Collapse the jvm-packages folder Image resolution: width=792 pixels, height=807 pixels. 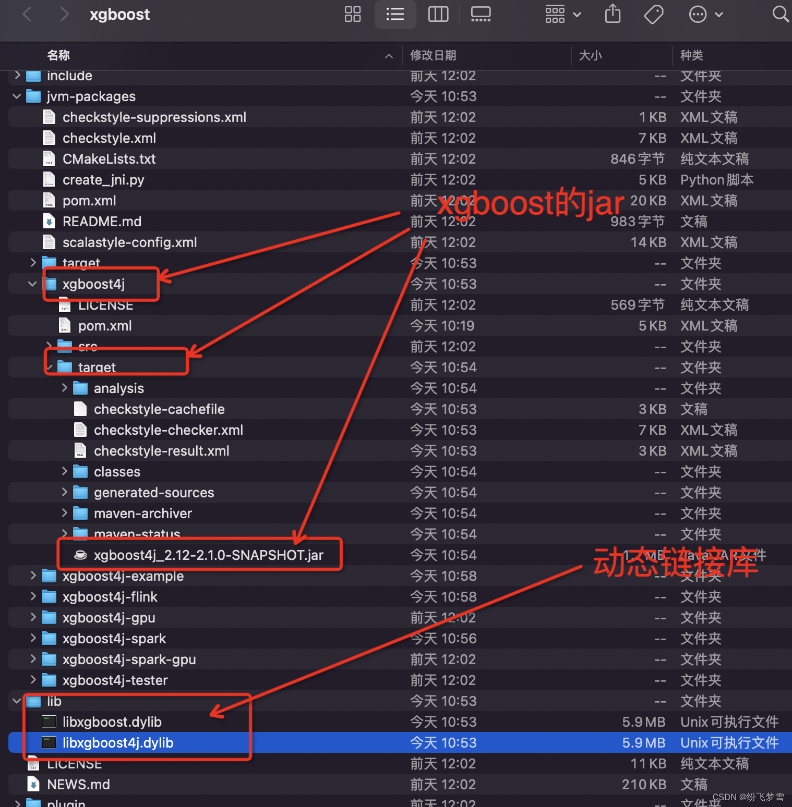pos(17,96)
